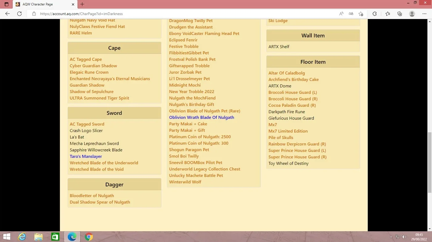Show the Favorites list

tap(388, 14)
